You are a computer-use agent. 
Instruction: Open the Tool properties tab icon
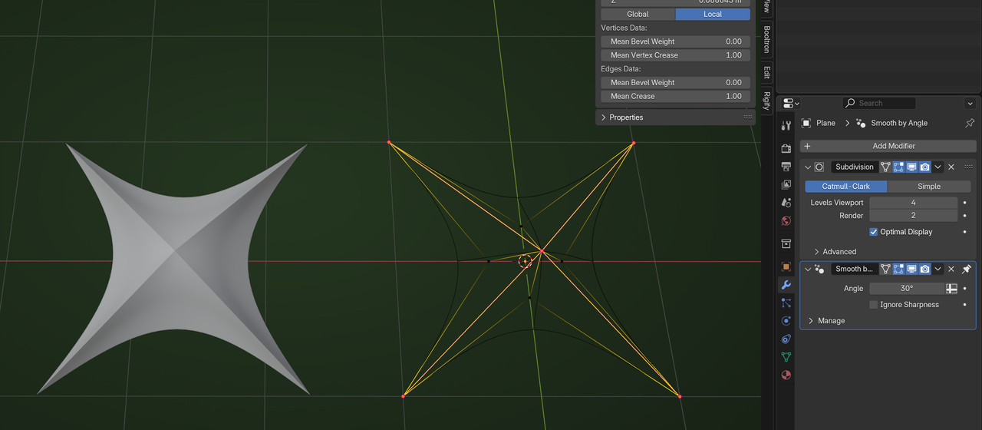[786, 126]
